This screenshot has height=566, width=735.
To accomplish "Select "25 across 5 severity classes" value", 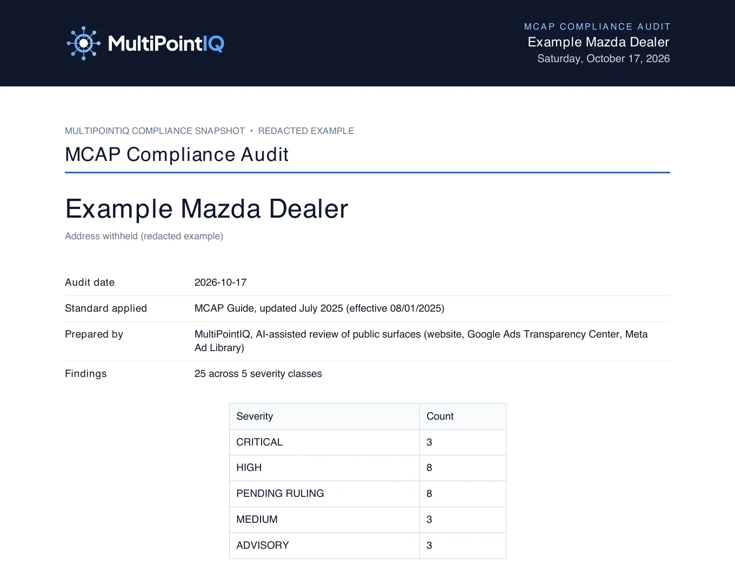I will tap(258, 374).
